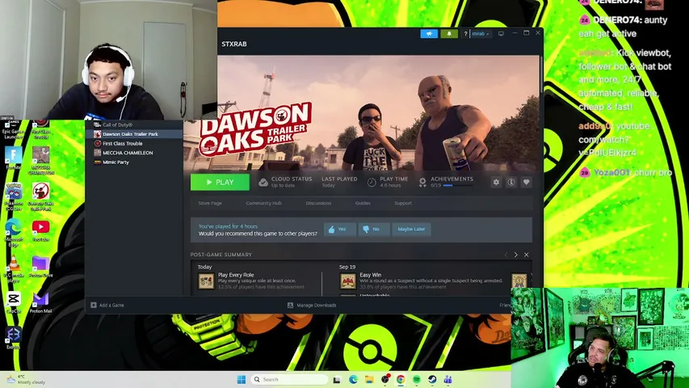Open VLC media player desktop shortcut

(14, 268)
